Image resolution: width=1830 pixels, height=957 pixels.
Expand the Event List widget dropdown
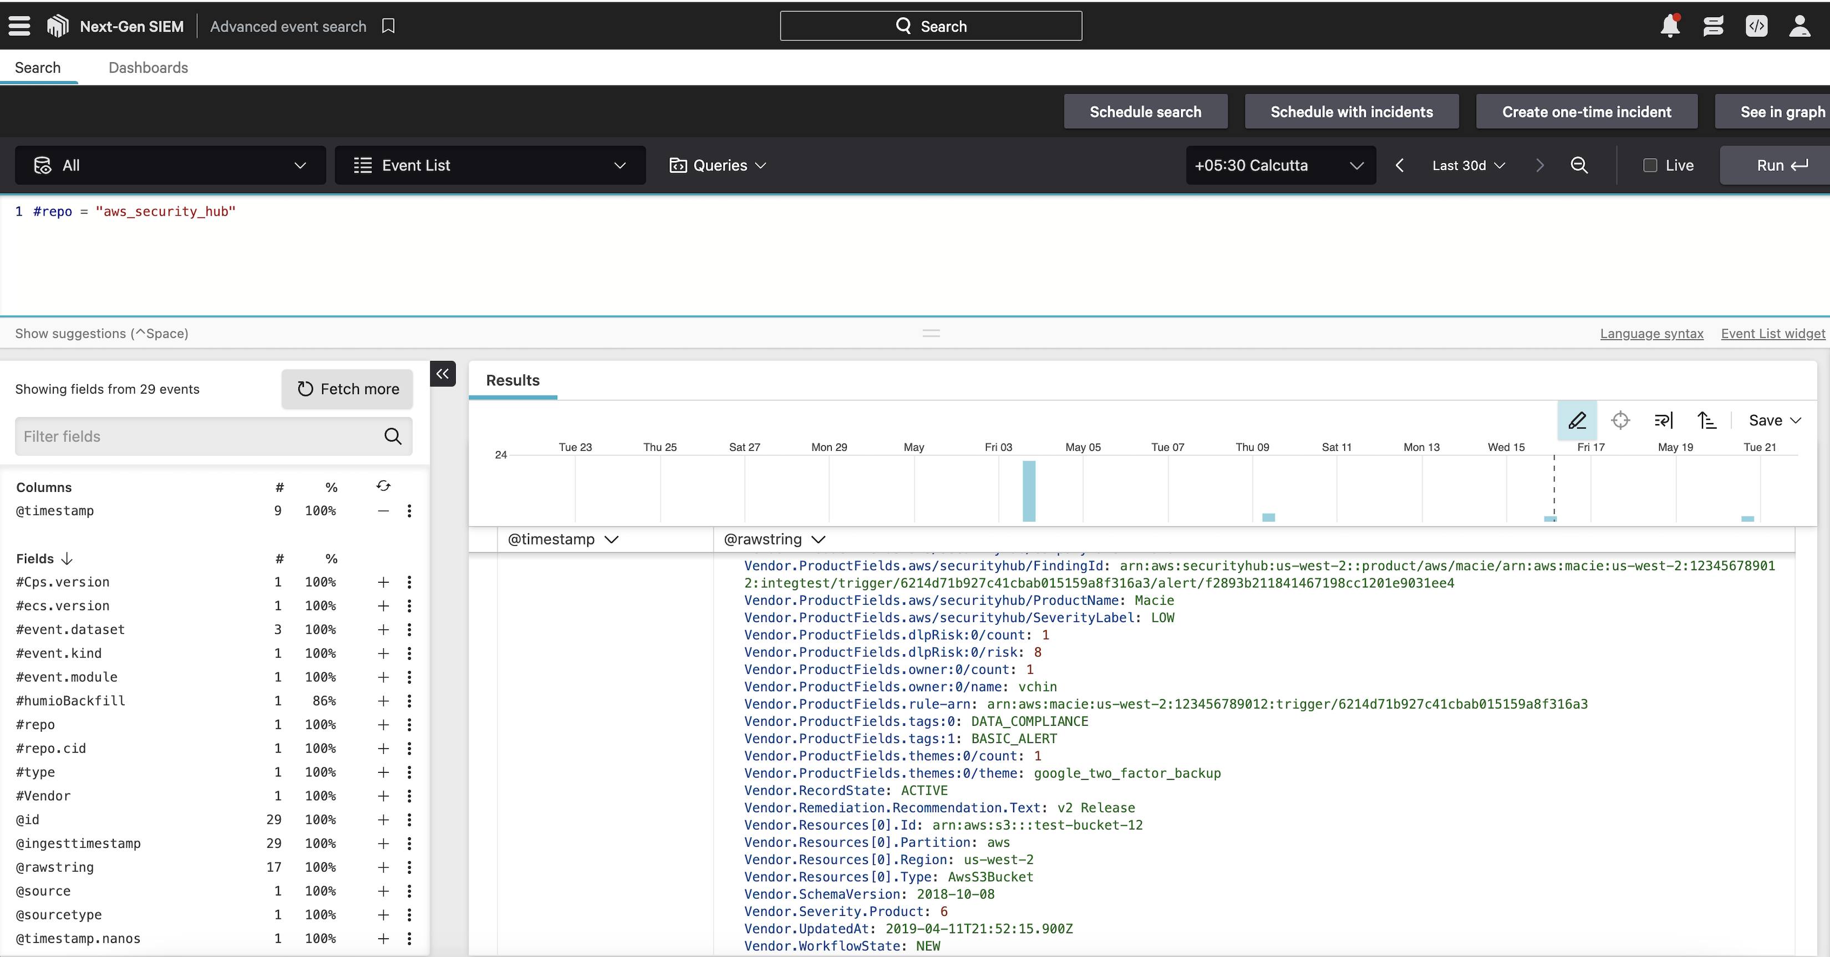(x=490, y=166)
